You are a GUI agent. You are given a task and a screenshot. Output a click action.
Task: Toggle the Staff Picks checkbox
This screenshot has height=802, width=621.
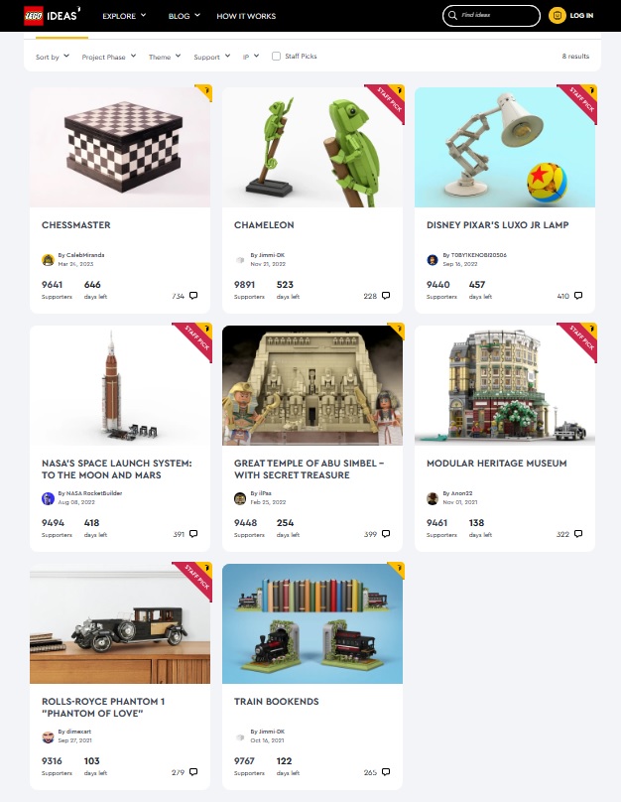(276, 57)
